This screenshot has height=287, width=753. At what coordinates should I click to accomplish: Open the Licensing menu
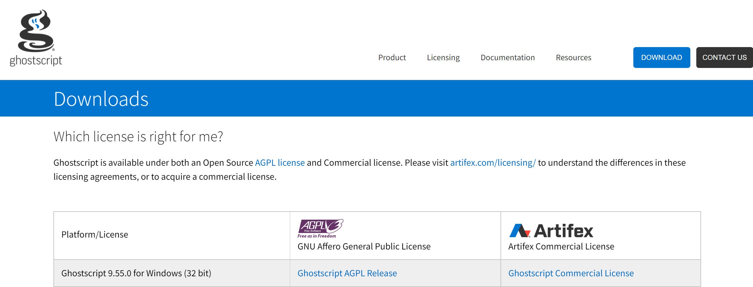tap(443, 58)
